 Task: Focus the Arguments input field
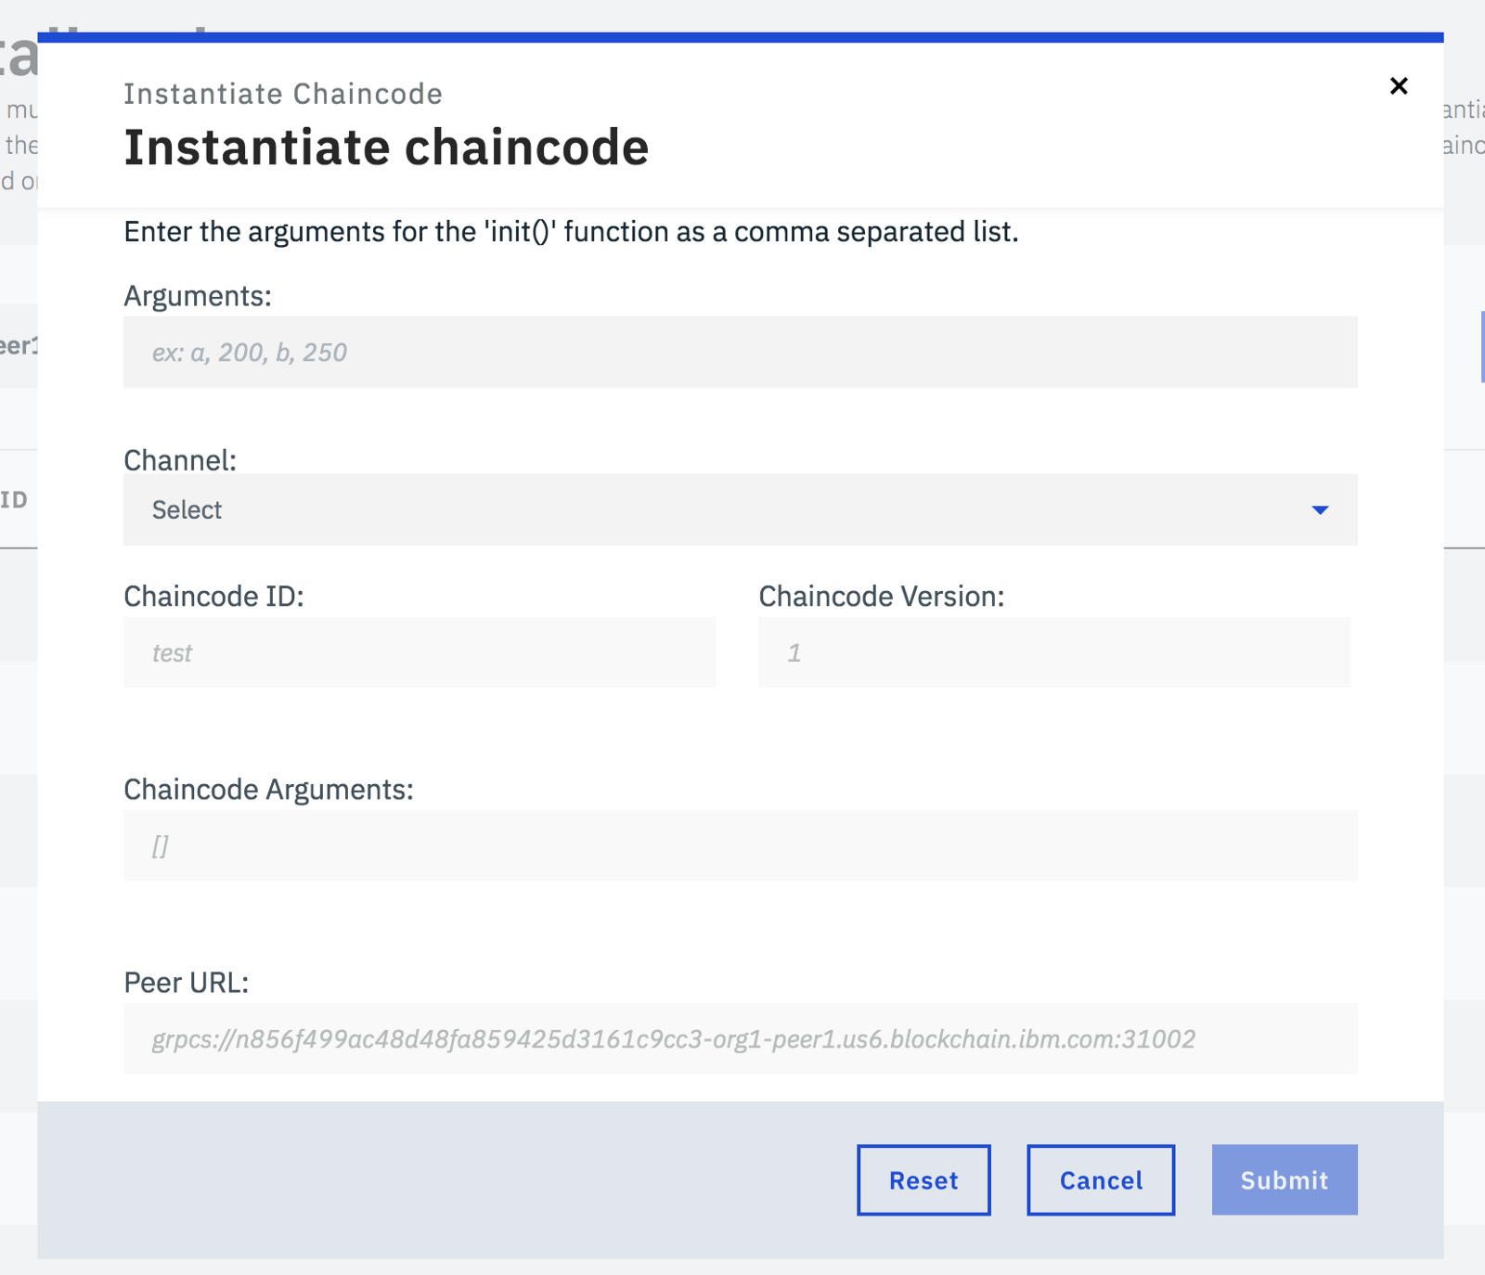[x=740, y=353]
